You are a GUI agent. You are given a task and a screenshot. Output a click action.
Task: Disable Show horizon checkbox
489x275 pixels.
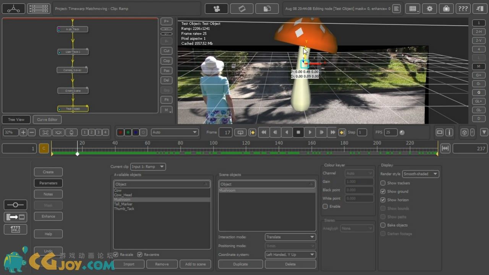point(383,200)
